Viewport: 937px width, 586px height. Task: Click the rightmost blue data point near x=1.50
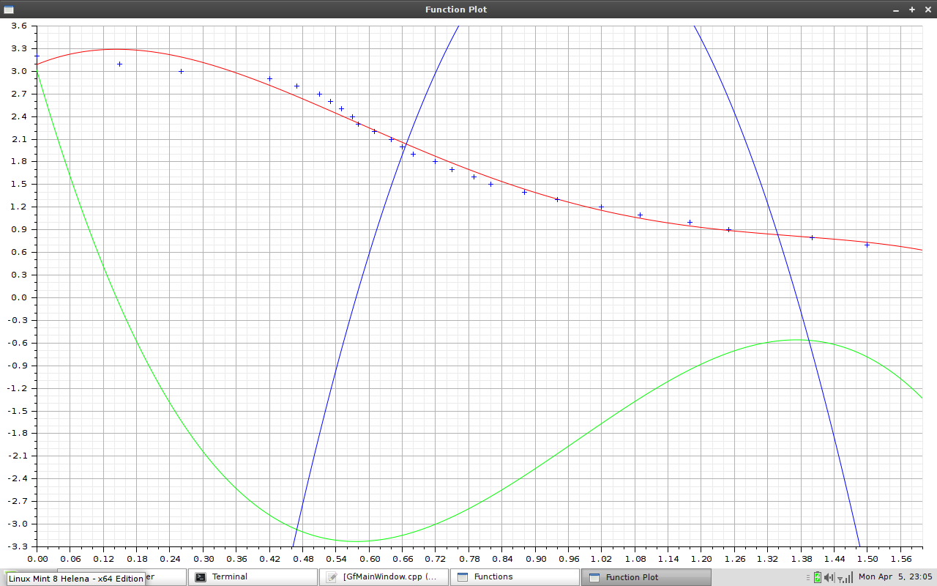tap(867, 245)
